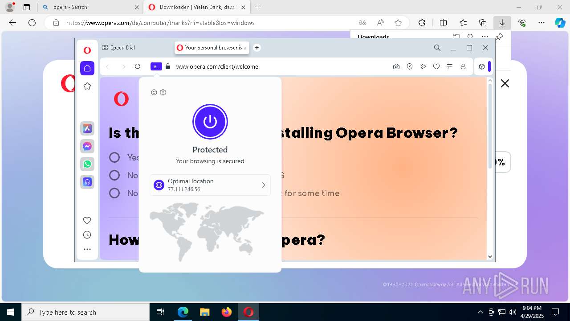This screenshot has width=570, height=321.
Task: Open the heart Pinboards icon in sidebar
Action: tap(87, 220)
